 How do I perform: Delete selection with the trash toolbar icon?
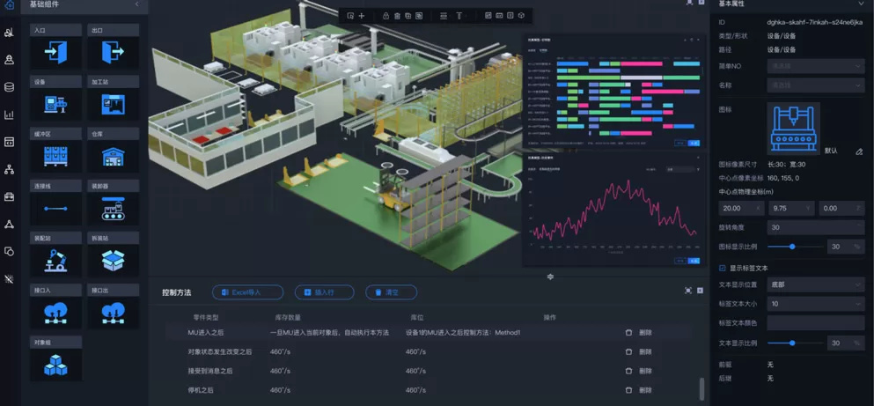pyautogui.click(x=397, y=16)
